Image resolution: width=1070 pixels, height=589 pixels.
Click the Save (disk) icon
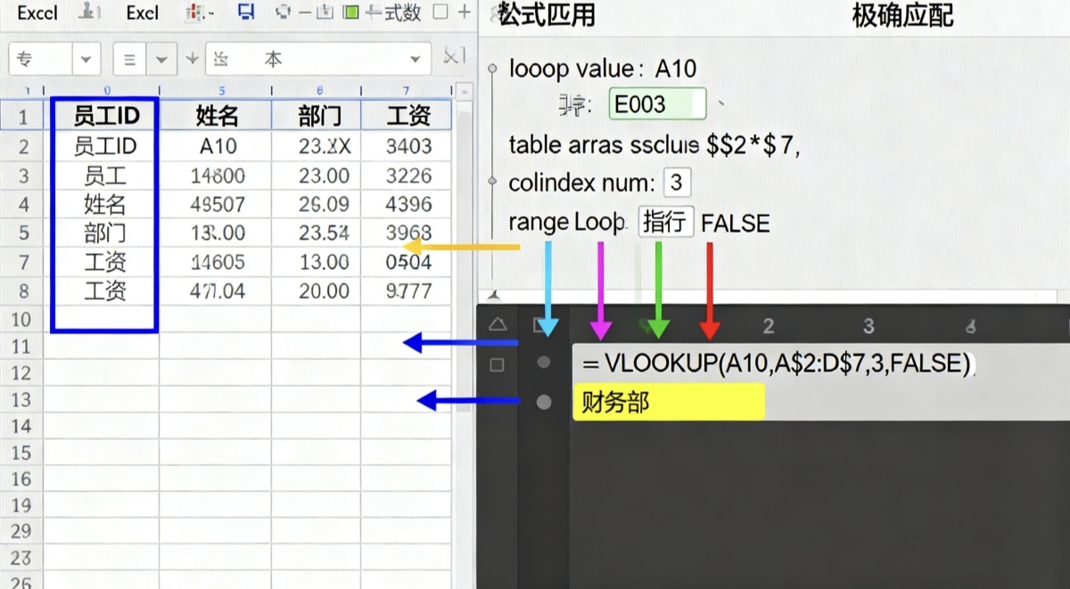(x=245, y=12)
